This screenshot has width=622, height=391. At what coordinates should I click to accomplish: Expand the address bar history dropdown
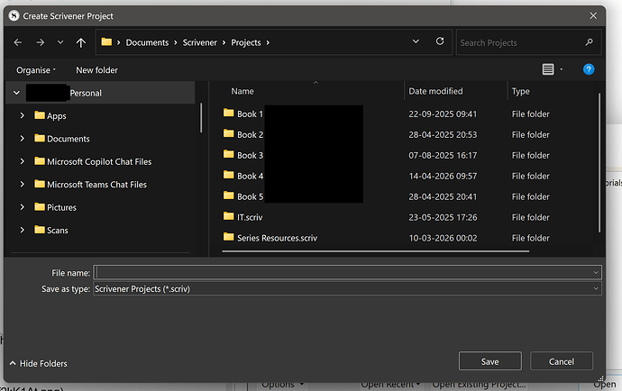[416, 41]
